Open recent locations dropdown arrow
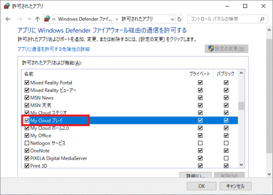 click(29, 19)
